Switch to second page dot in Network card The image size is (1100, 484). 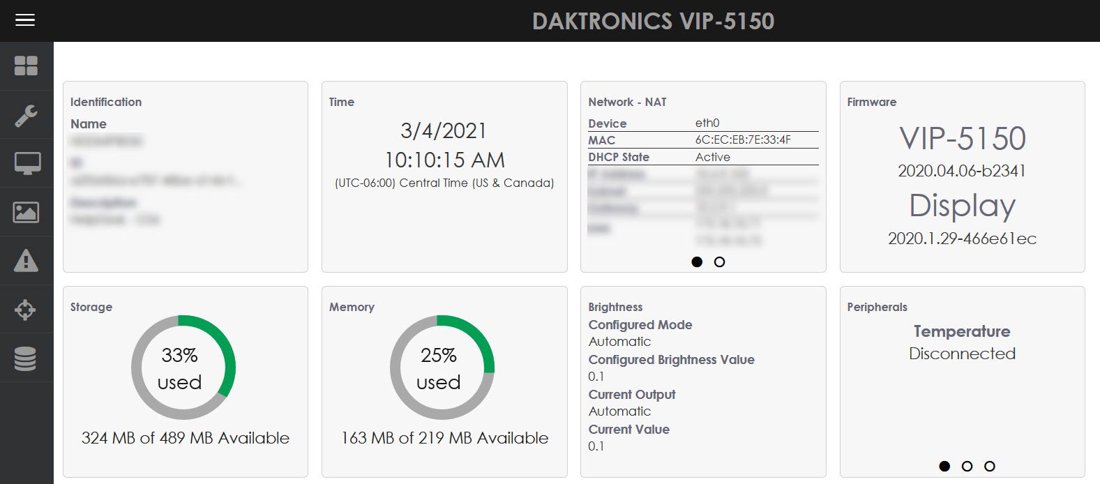(720, 262)
